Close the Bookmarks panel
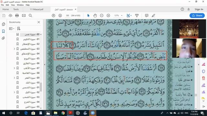This screenshot has width=207, height=116. pyautogui.click(x=39, y=22)
